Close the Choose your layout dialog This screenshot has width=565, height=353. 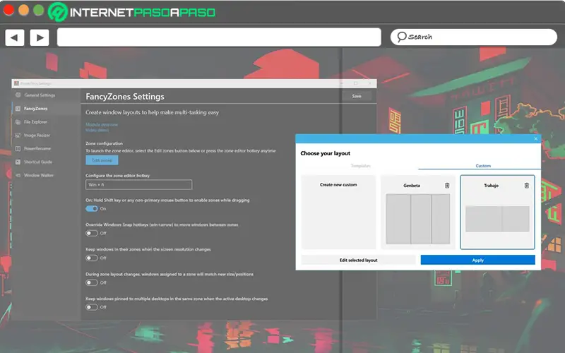click(535, 139)
